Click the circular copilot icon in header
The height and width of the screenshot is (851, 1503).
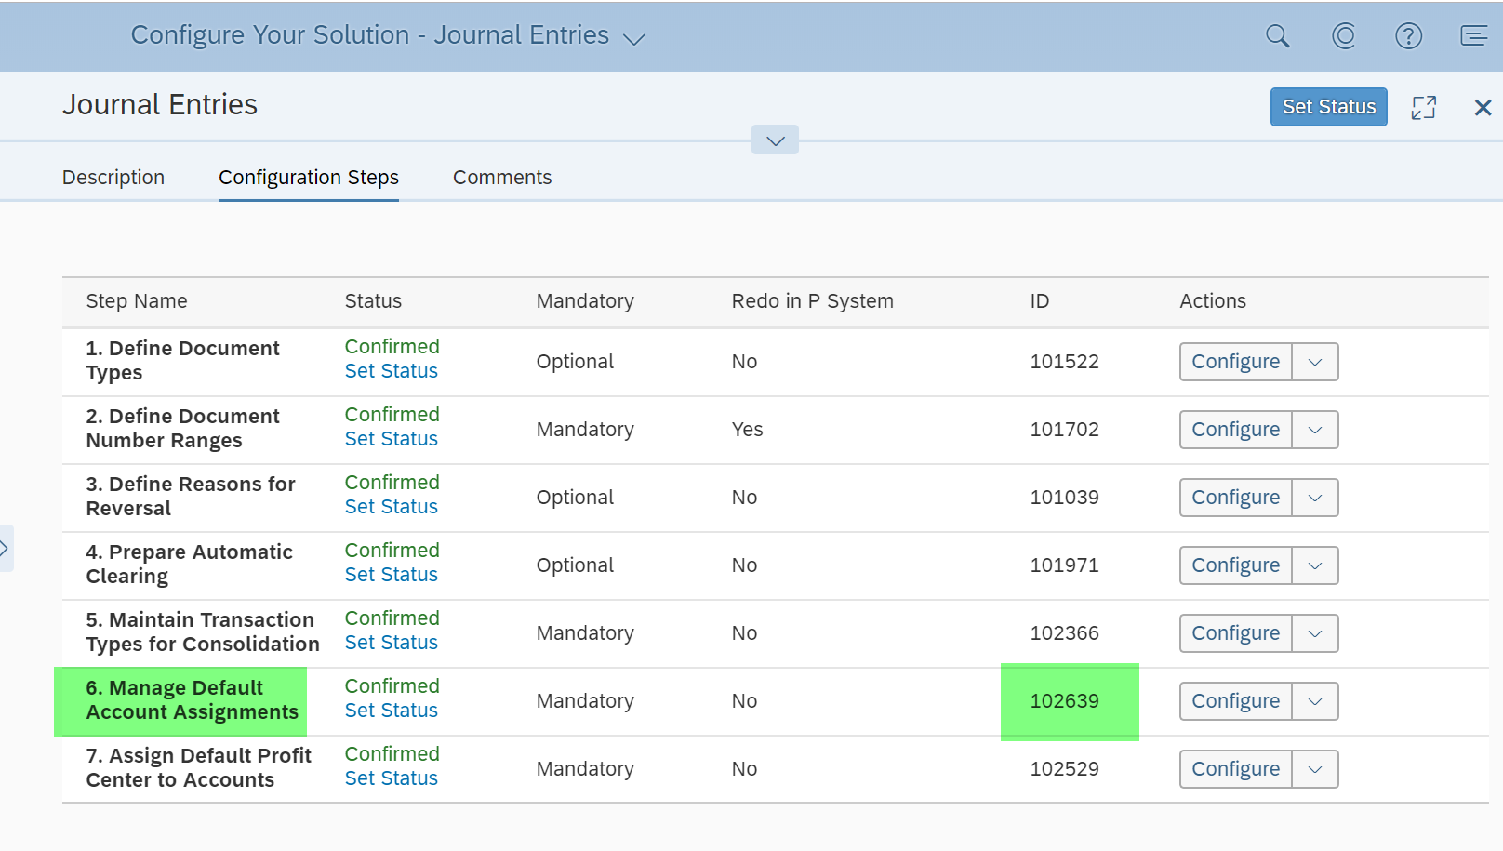click(1343, 36)
